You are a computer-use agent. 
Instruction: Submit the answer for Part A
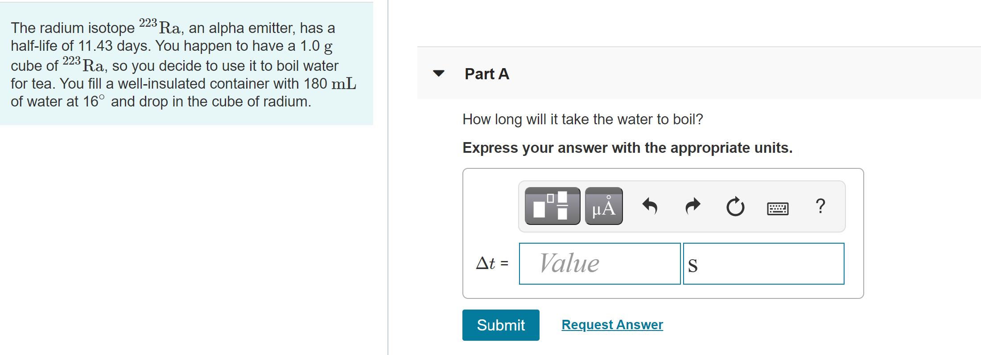pos(500,325)
